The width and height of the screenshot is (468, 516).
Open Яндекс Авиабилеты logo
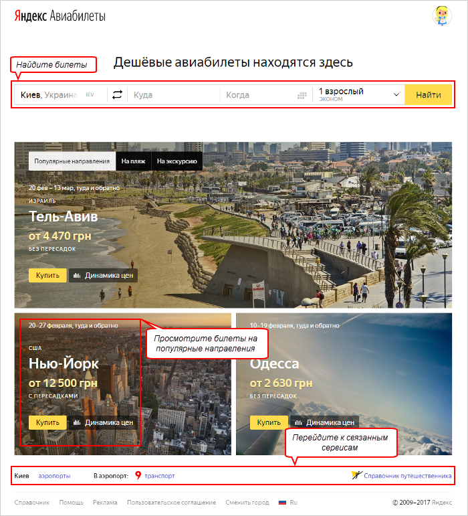point(60,16)
